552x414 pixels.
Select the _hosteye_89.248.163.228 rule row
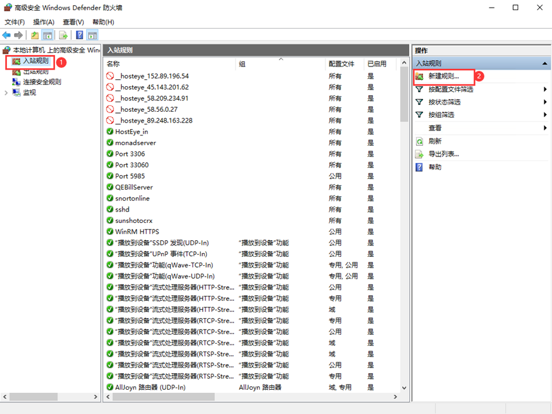(x=251, y=121)
